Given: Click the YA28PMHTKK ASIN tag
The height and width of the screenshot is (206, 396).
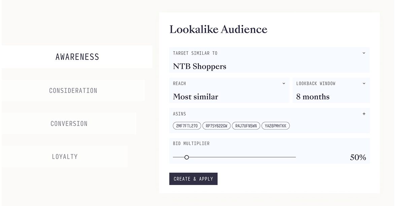Looking at the screenshot, I should (275, 126).
